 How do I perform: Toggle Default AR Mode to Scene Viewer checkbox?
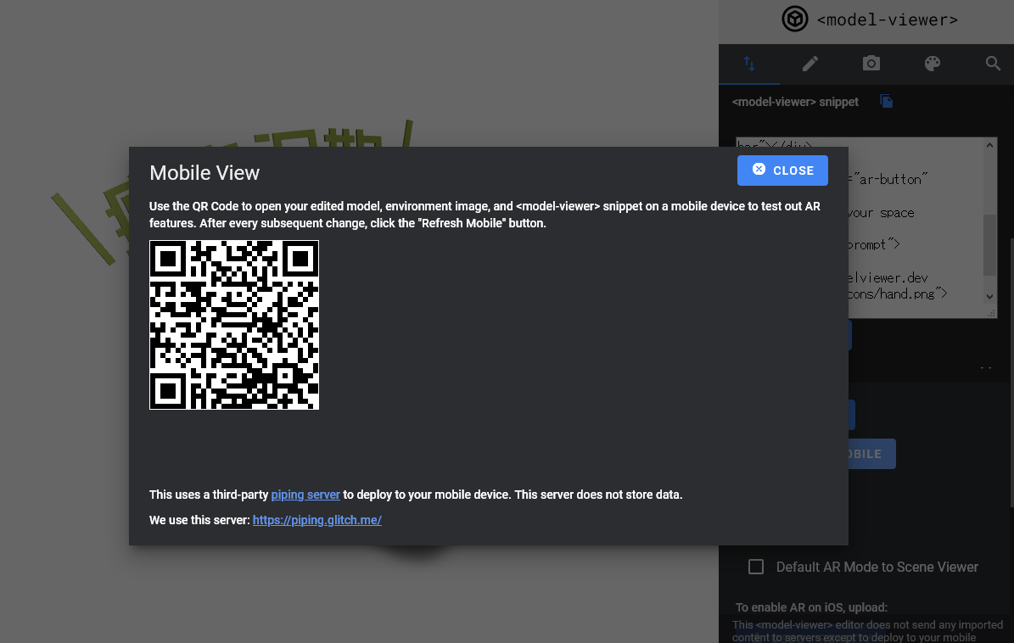[x=756, y=567]
